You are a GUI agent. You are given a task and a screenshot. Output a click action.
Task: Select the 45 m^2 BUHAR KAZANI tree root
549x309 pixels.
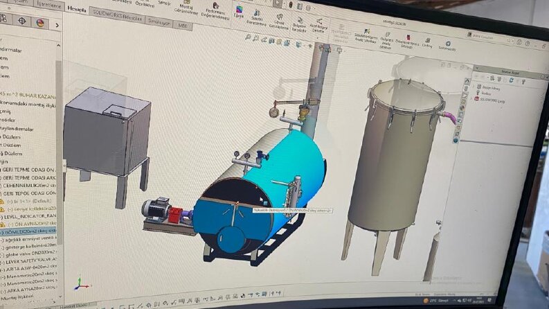pyautogui.click(x=28, y=96)
